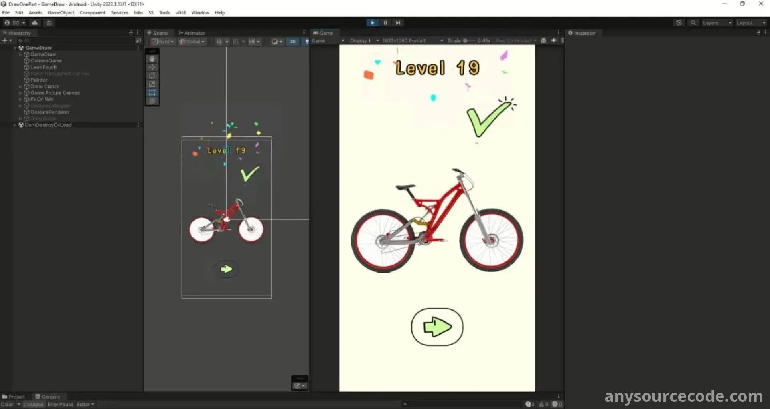Toggle 2D mode in Scene view
This screenshot has width=770, height=409.
click(293, 41)
